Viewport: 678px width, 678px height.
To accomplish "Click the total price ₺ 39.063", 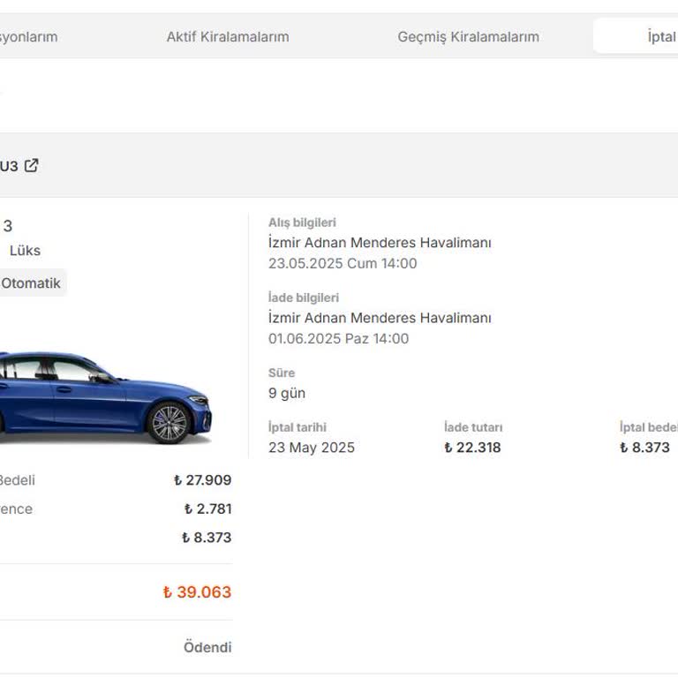I will [x=197, y=592].
